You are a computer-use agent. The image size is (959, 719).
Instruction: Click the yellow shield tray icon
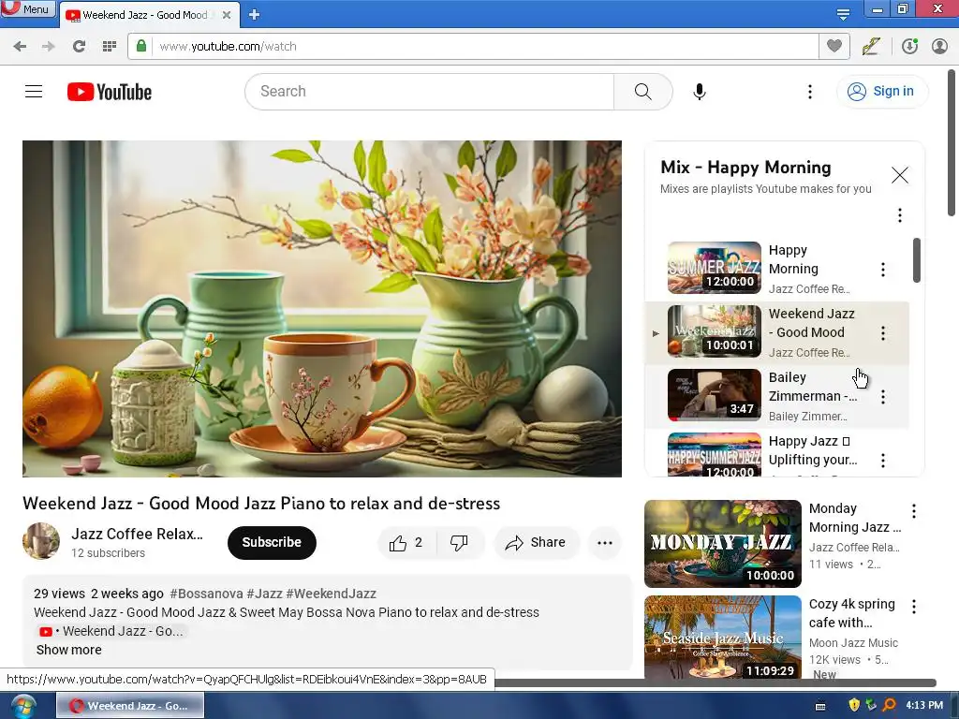click(x=854, y=706)
